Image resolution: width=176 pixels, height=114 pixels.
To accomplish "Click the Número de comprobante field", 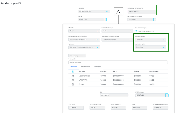I will 142,11.
